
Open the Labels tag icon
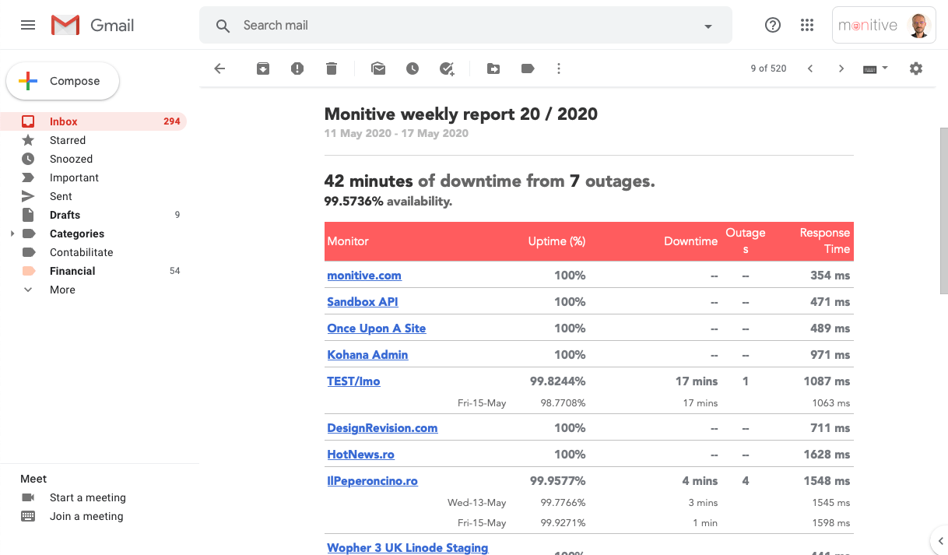(x=528, y=68)
